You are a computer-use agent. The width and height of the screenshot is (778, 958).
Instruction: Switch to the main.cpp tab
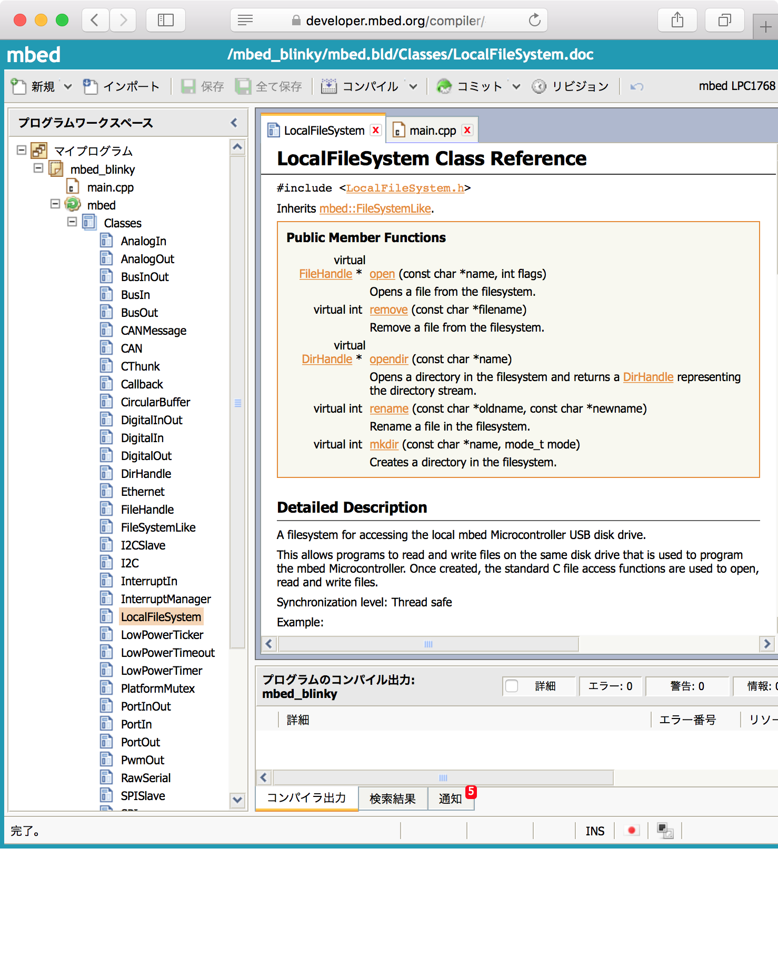pyautogui.click(x=432, y=131)
